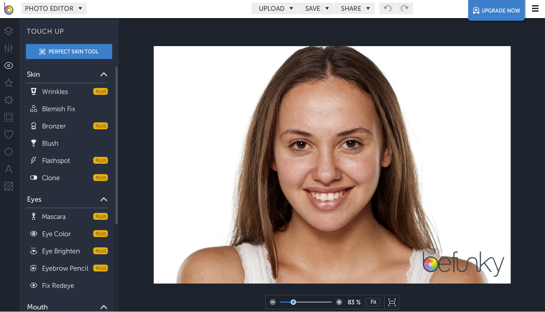Open the Frames panel icon
The image size is (545, 312).
9,117
